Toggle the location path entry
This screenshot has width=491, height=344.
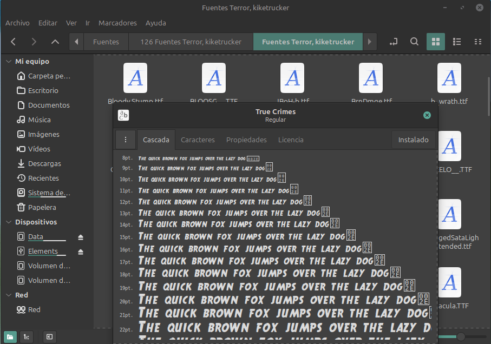coord(394,42)
